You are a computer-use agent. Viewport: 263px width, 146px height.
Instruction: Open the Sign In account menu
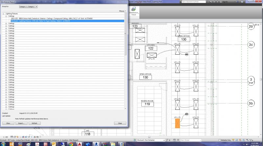tap(224, 2)
